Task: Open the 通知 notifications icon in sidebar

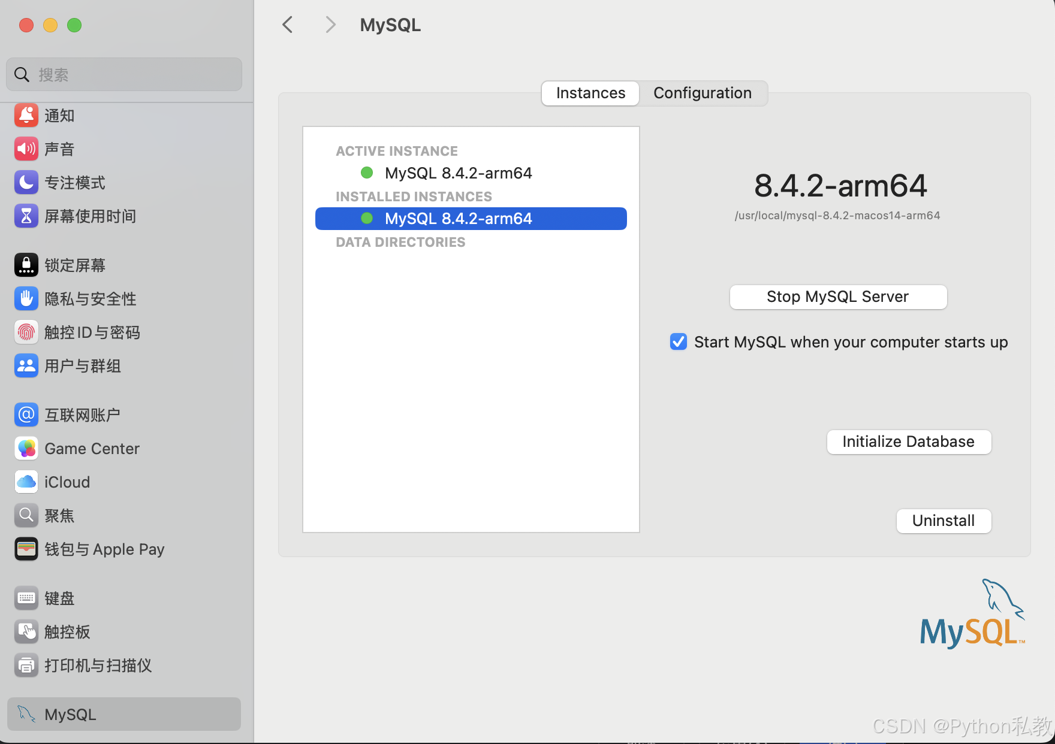Action: click(x=26, y=116)
